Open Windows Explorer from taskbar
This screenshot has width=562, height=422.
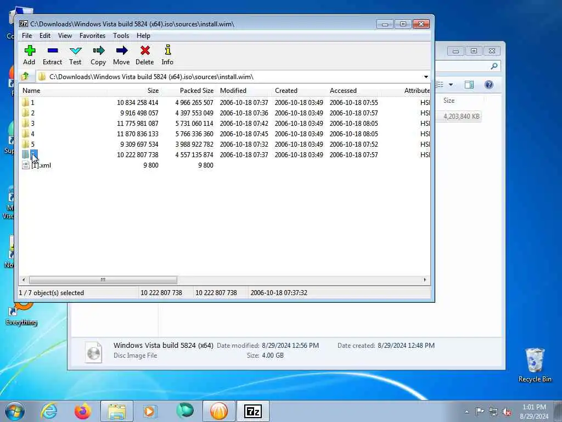(x=117, y=411)
